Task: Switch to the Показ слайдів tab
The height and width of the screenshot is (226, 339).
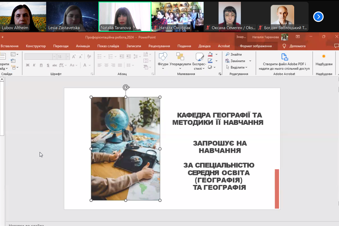Action: pyautogui.click(x=108, y=46)
